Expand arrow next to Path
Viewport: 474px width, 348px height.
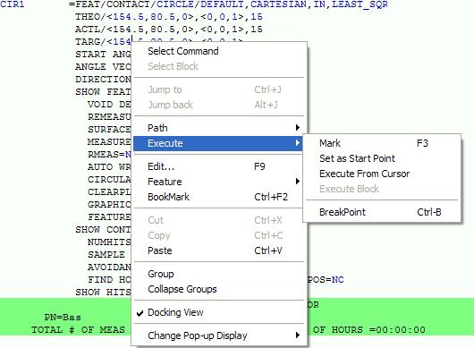pos(298,128)
